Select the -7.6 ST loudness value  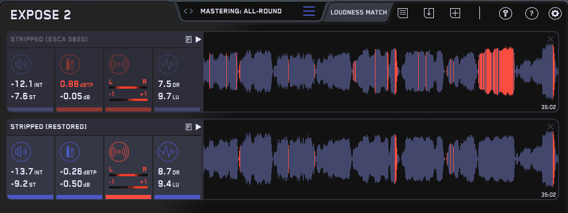(x=23, y=97)
